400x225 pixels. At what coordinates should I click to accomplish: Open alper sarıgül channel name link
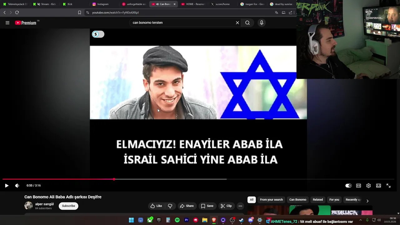point(44,204)
